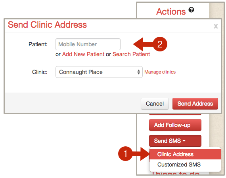This screenshot has width=226, height=178.
Task: Click the Cancel button
Action: click(x=155, y=104)
